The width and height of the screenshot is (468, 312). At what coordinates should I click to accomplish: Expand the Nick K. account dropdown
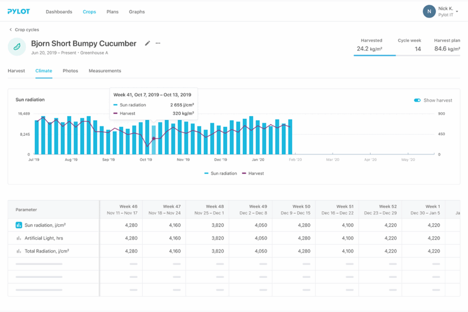(x=457, y=12)
